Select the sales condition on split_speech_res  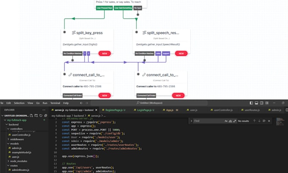158,53
